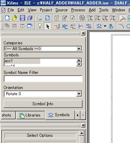Activate the Select arrow cursor tool
Screen dimensions: 130x143
47,26
